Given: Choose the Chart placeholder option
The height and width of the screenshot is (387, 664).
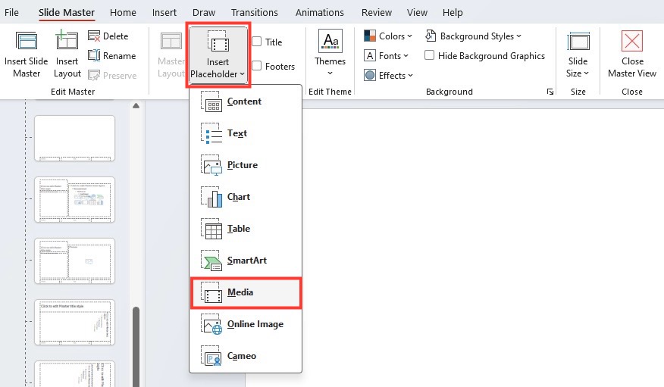Looking at the screenshot, I should click(246, 197).
